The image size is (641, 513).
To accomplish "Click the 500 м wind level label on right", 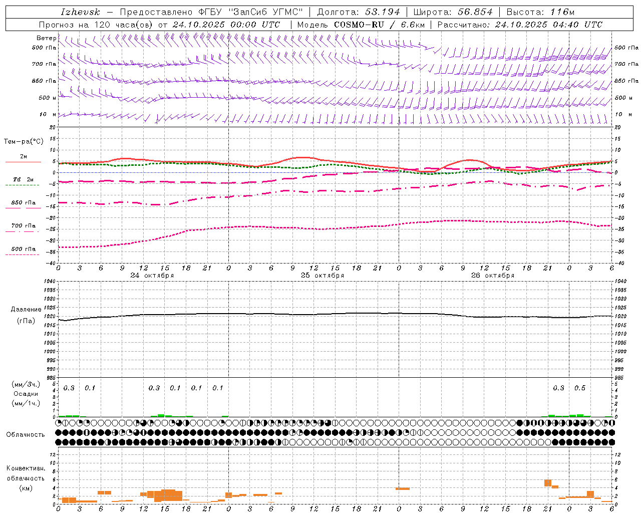I will click(x=623, y=98).
